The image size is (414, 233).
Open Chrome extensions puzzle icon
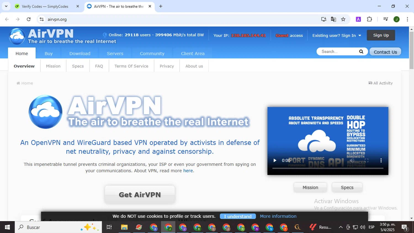click(370, 19)
